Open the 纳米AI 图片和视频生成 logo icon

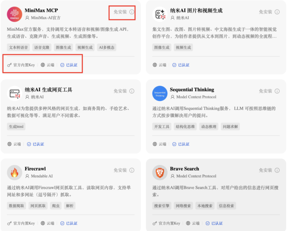click(x=160, y=14)
